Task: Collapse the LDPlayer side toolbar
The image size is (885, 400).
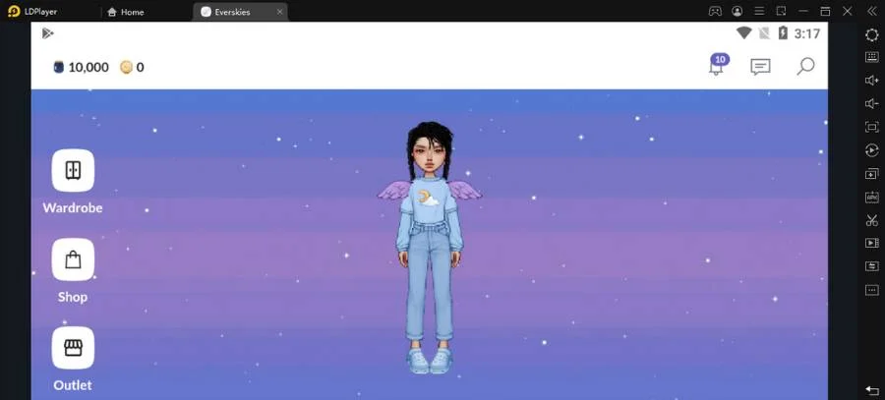Action: (871, 11)
